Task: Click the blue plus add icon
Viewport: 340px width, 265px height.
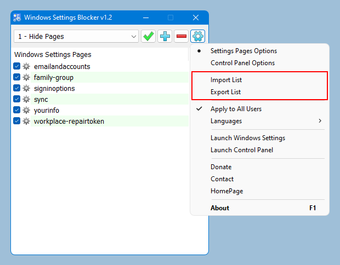Action: pyautogui.click(x=165, y=36)
